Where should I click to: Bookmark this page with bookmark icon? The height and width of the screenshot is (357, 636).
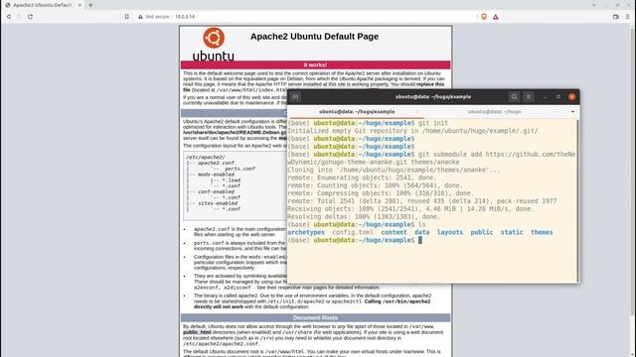[x=127, y=17]
